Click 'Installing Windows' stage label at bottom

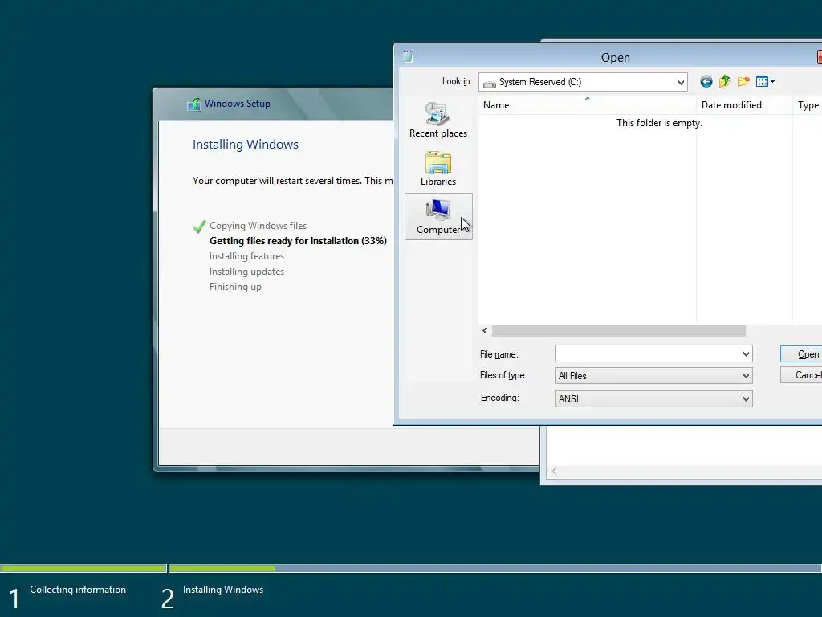tap(223, 590)
